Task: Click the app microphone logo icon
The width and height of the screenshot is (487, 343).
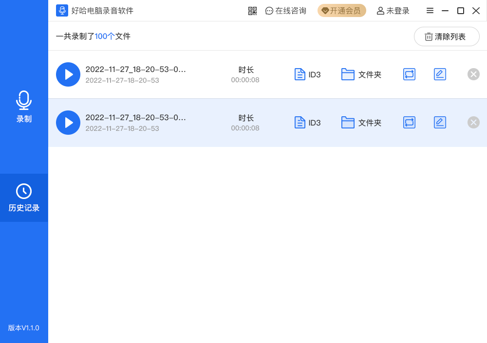Action: (x=61, y=10)
